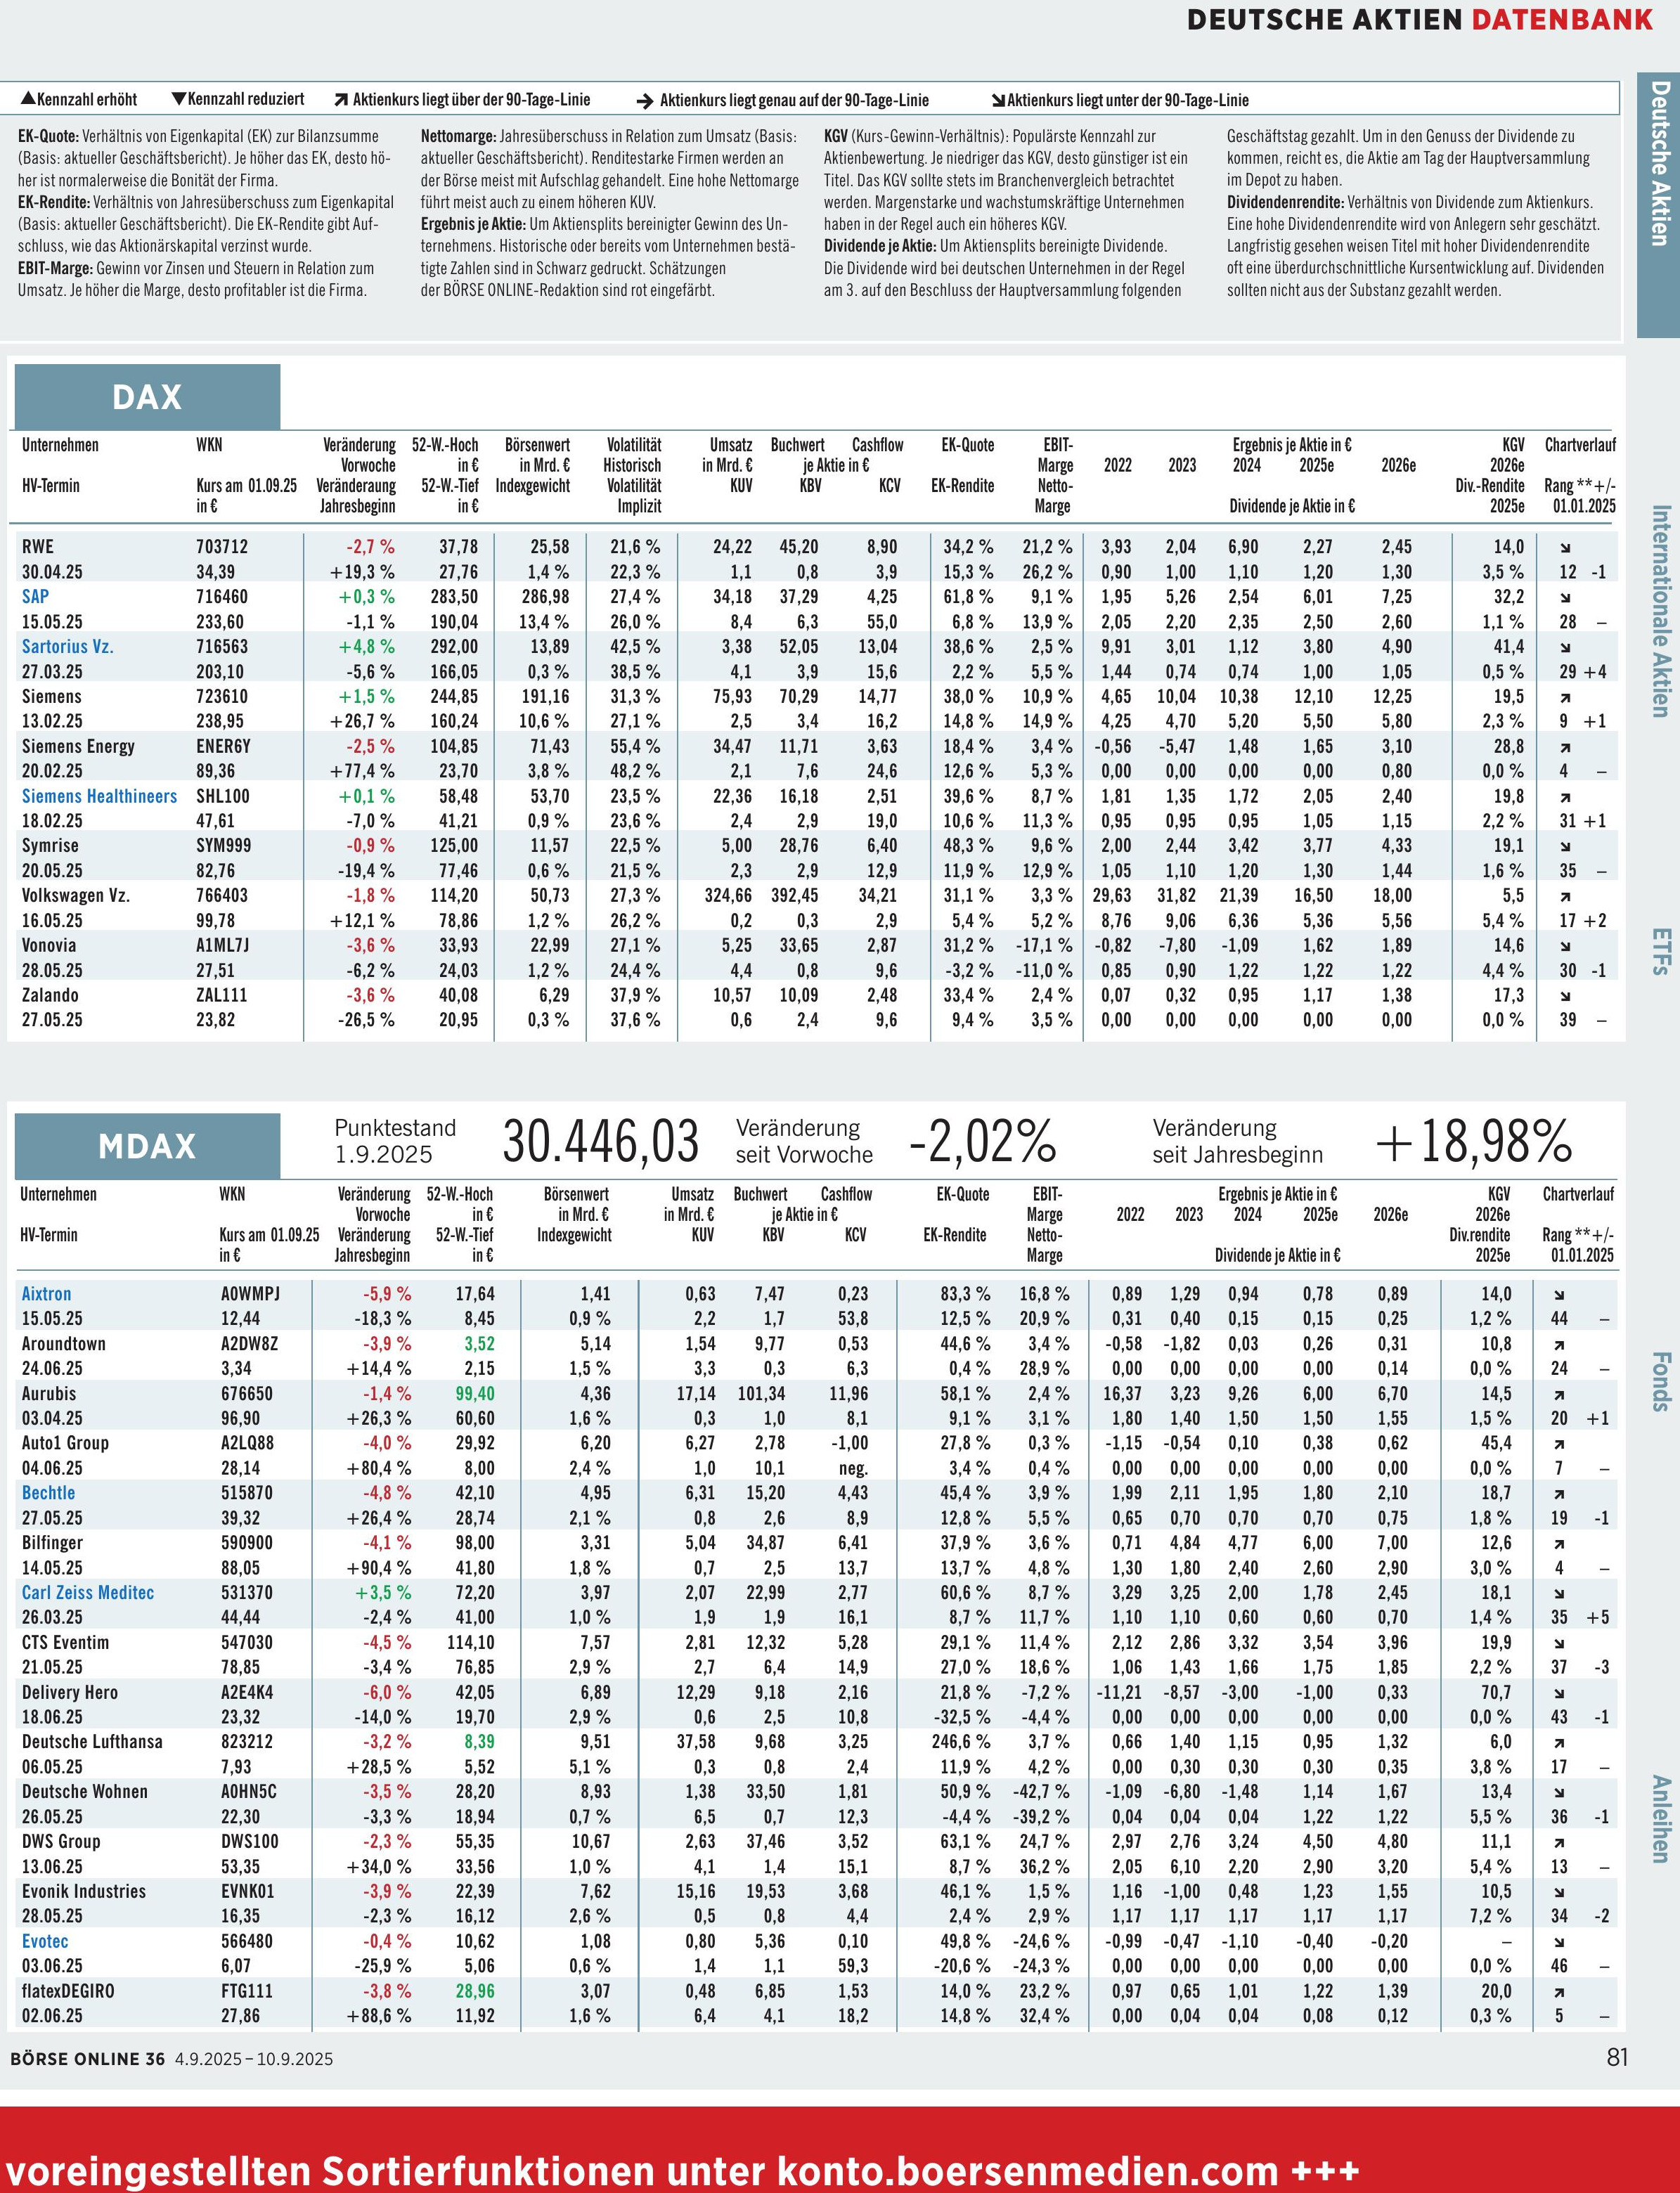The width and height of the screenshot is (1680, 2193).
Task: Click the chart trend arrow for Deutsche Wohnen
Action: pyautogui.click(x=1559, y=1793)
